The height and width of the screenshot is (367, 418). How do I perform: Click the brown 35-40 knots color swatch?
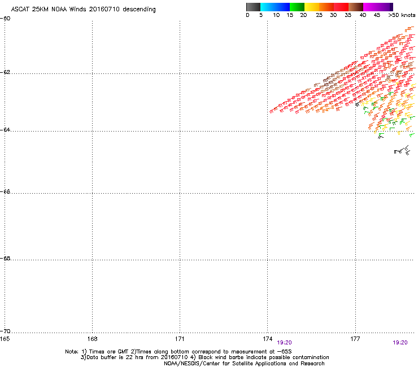pyautogui.click(x=356, y=7)
